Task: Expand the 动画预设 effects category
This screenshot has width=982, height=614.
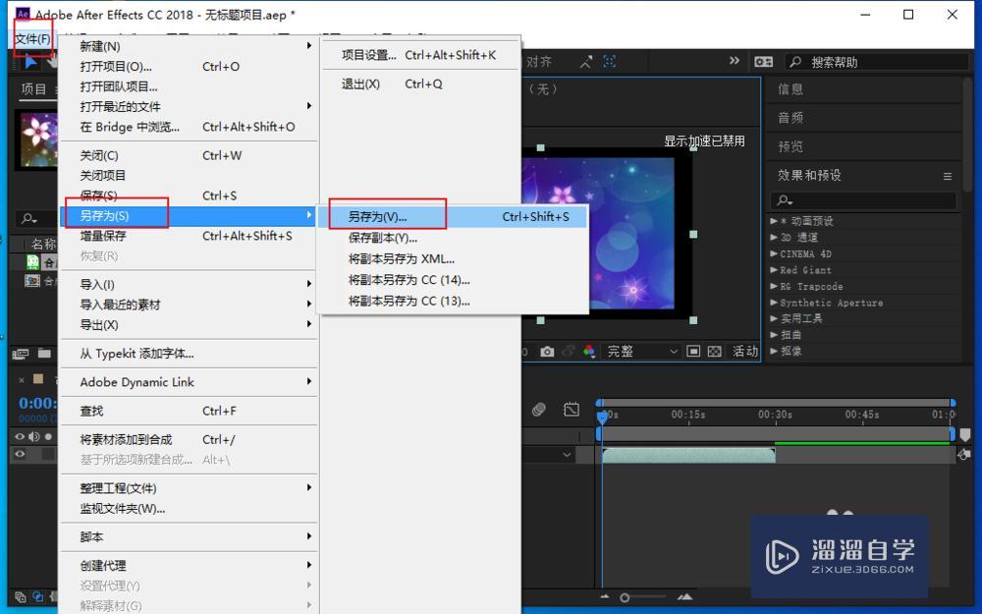Action: [x=774, y=221]
